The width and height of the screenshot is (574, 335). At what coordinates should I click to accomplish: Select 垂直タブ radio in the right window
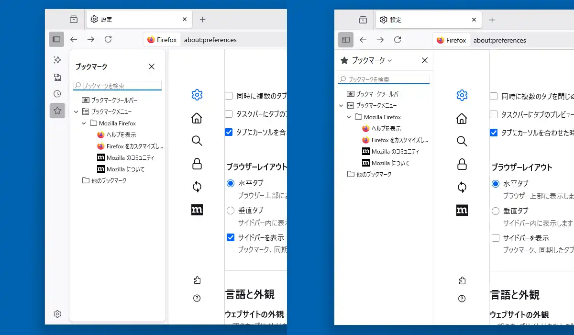tap(496, 211)
